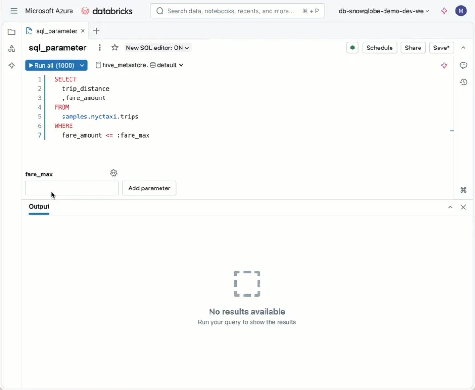Open the db-snowglobe-demo-dev-we workspace dropdown
The image size is (475, 390).
pyautogui.click(x=384, y=11)
